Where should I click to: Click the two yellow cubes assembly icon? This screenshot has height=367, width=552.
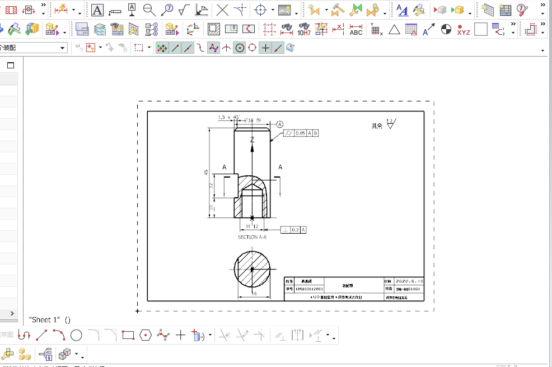click(x=24, y=354)
